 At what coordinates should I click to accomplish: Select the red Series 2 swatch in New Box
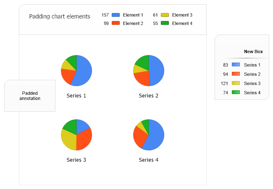236,74
